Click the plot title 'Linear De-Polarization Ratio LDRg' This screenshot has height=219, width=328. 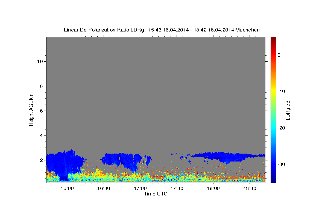(x=104, y=30)
